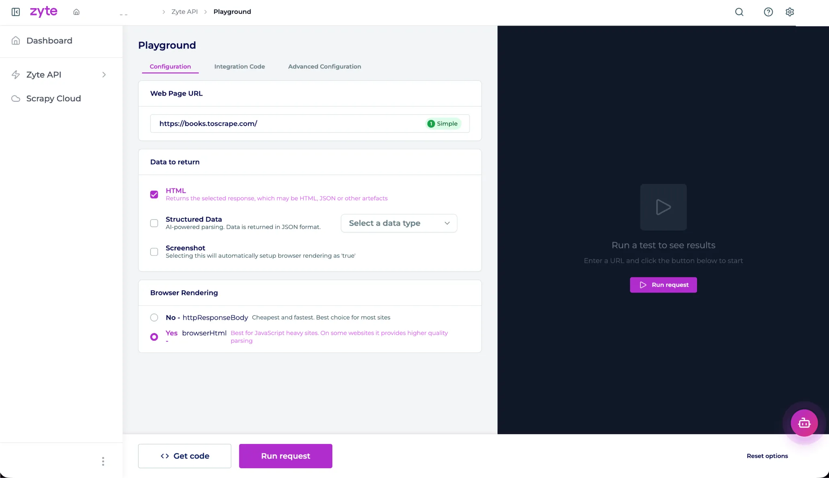Open the chatbot assistant bubble
Screen dimensions: 829x478
click(804, 423)
